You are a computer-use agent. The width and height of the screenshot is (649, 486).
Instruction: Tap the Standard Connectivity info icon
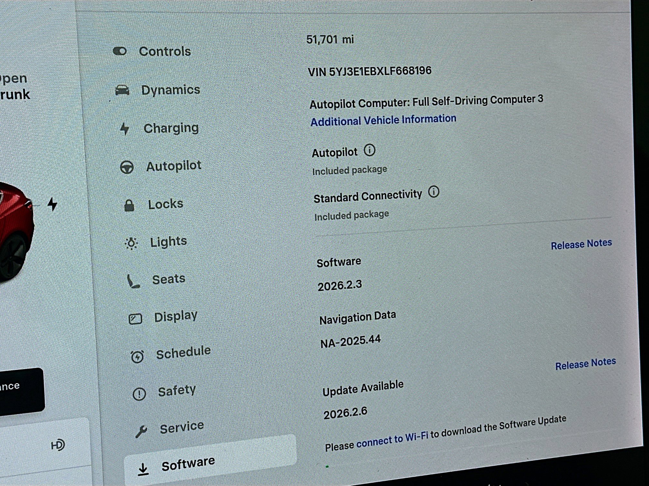coord(434,192)
